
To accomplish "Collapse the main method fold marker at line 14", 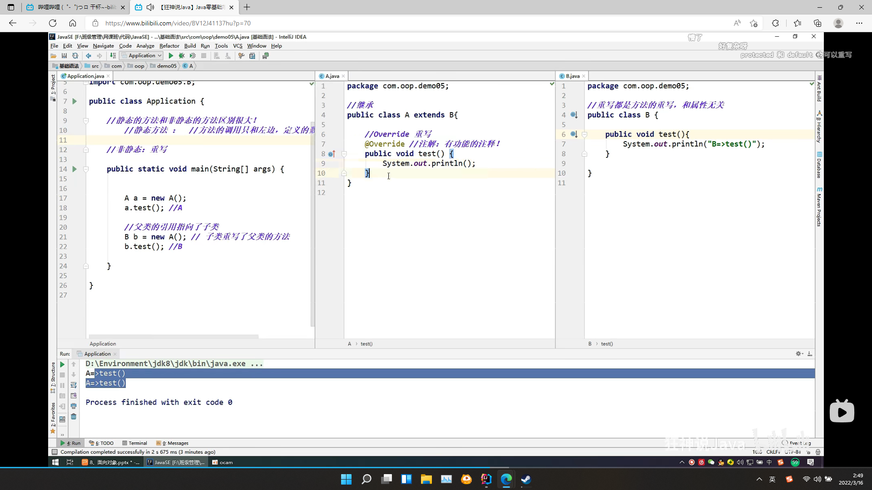I will [85, 169].
